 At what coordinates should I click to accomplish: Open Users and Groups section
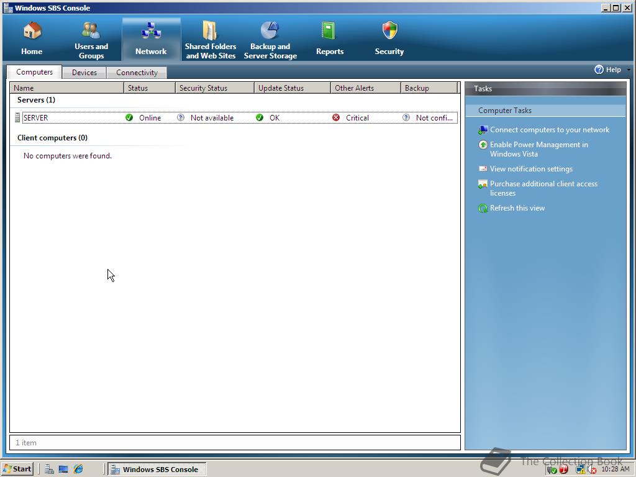[x=91, y=40]
